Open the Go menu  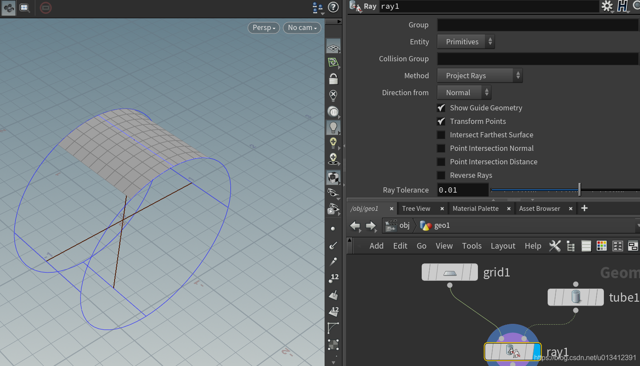[x=421, y=246]
